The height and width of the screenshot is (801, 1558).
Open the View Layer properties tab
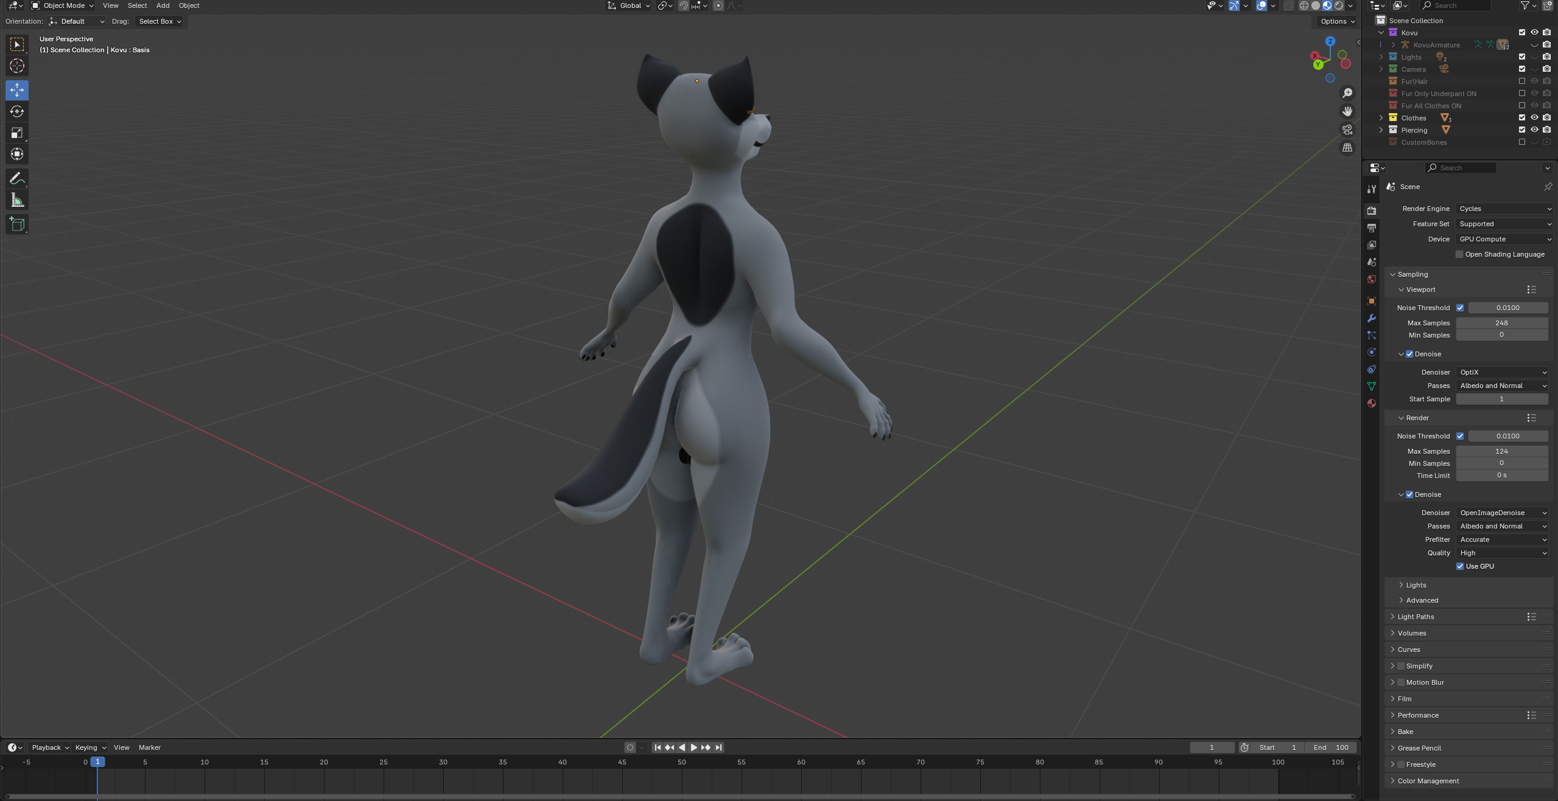[x=1371, y=244]
